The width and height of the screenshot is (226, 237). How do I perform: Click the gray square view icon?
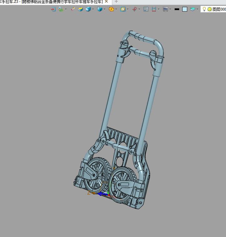tap(146, 9)
